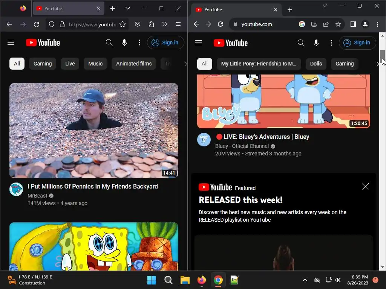386x289 pixels.
Task: Open I Put Millions Of Pennies title
Action: point(93,186)
